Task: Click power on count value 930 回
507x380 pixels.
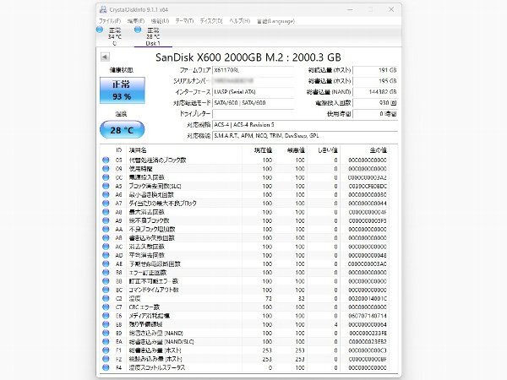Action: point(375,103)
